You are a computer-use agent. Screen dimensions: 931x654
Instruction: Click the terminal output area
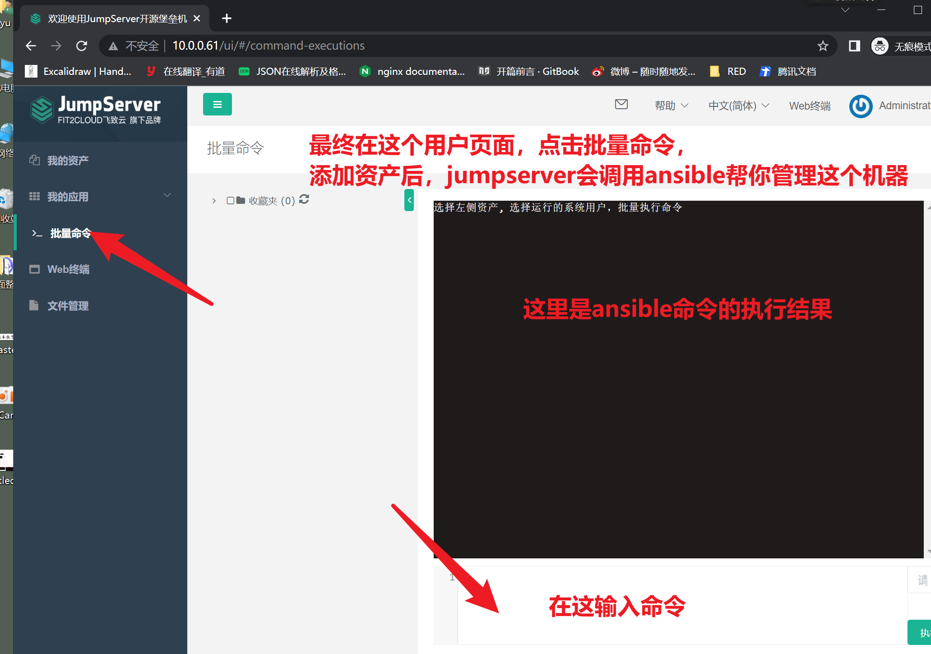click(679, 379)
